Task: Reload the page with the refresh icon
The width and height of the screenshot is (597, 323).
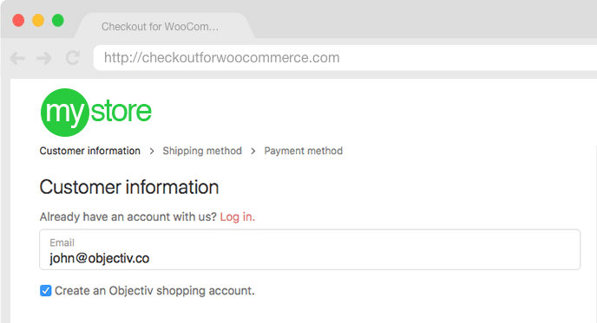Action: point(73,58)
